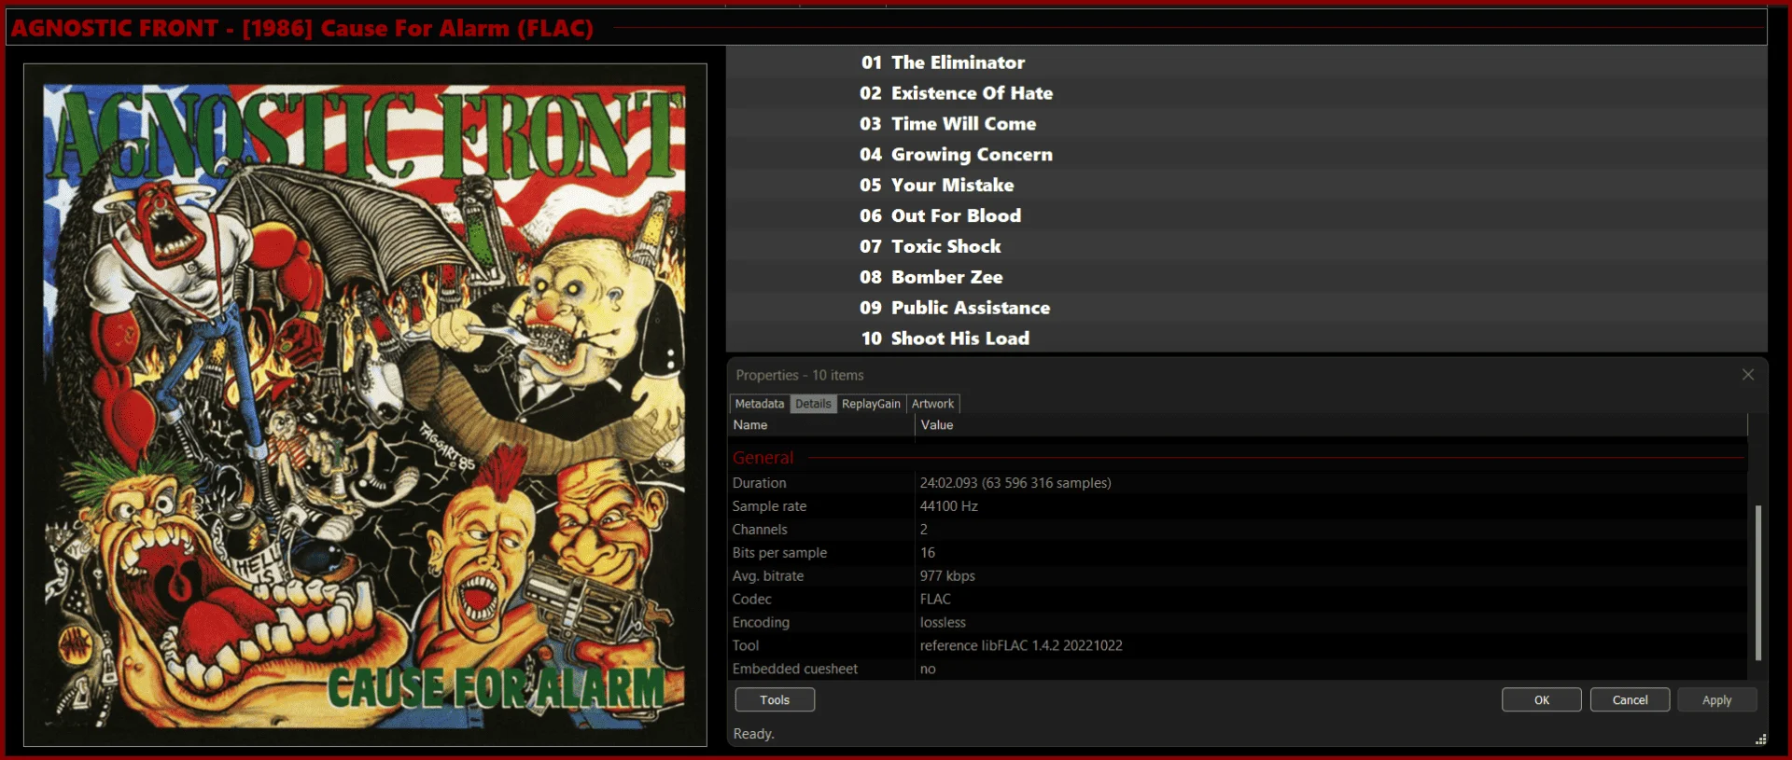
Task: Click the Agnostic Front album title header
Action: (x=302, y=28)
